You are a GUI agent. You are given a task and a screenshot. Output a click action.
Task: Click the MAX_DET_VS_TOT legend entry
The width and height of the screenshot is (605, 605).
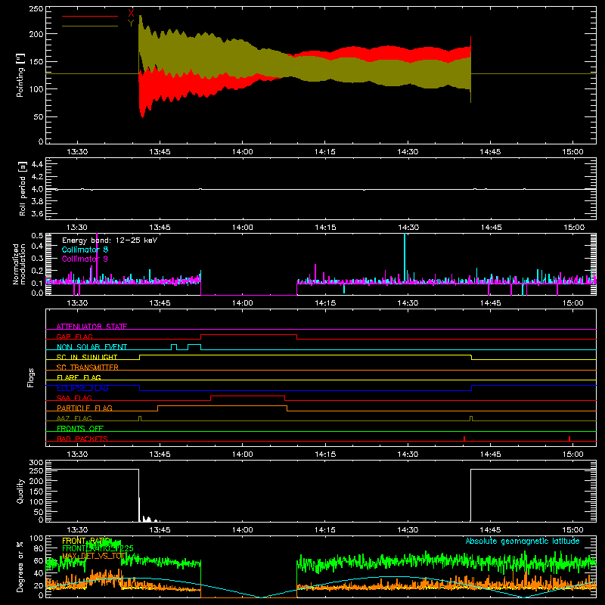[x=95, y=556]
